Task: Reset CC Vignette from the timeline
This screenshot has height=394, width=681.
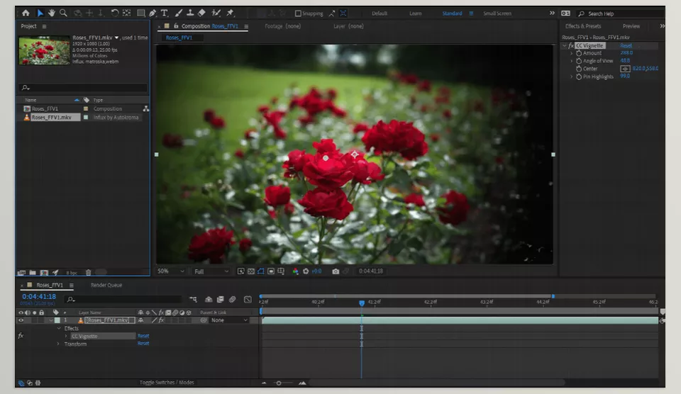Action: tap(143, 336)
